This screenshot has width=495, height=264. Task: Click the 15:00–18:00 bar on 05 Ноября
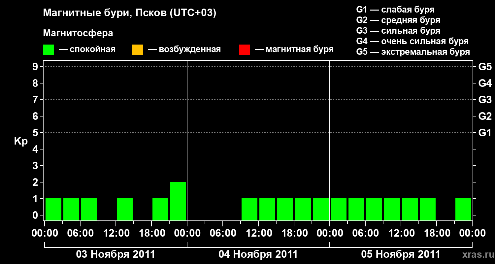click(x=428, y=209)
